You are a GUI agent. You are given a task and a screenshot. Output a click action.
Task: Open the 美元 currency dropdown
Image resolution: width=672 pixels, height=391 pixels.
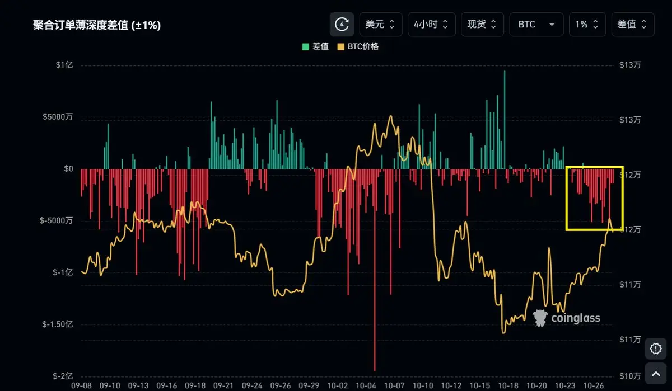(380, 25)
